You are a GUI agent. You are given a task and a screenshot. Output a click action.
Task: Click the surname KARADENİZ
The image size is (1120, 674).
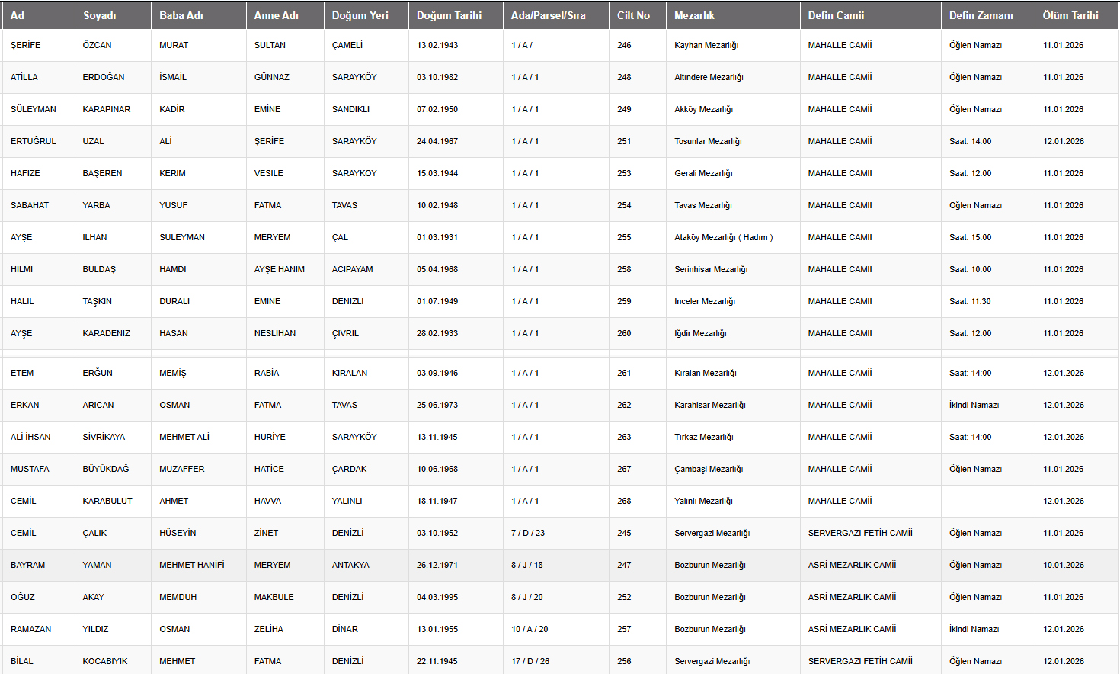[107, 333]
